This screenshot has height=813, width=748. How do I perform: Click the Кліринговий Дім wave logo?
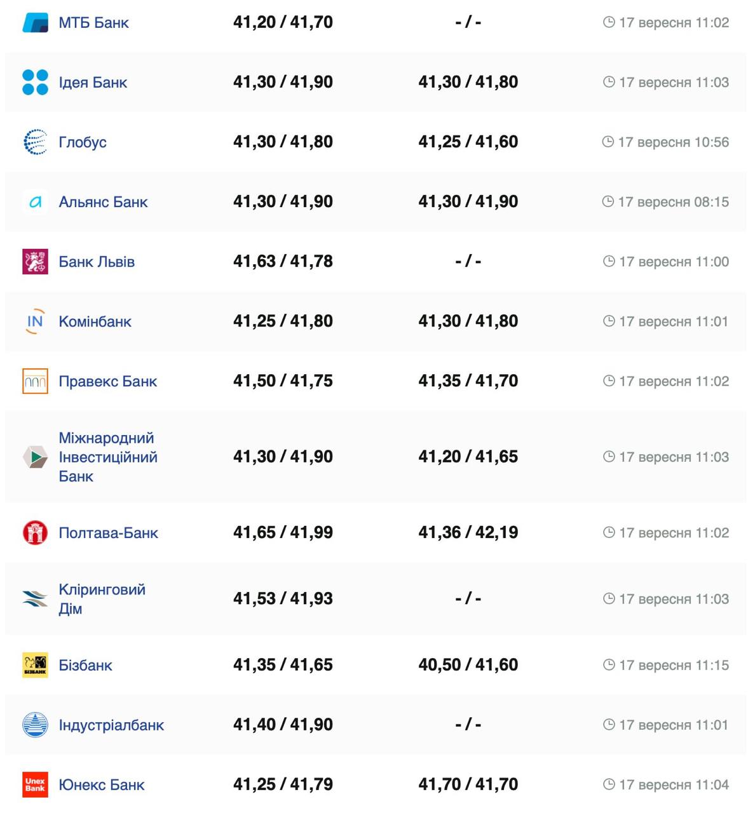(x=35, y=599)
